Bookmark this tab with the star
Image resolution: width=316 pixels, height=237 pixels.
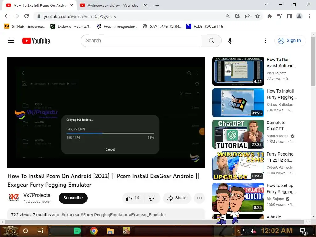(x=257, y=16)
